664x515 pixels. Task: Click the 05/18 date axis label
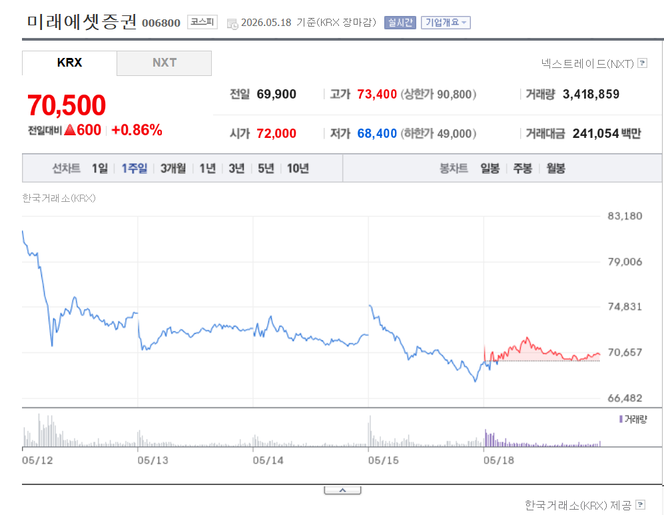(499, 460)
